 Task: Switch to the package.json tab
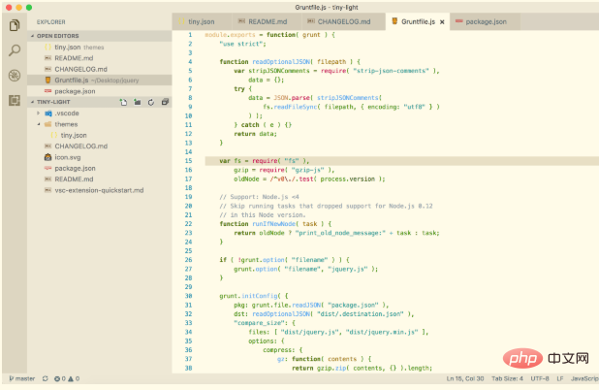pyautogui.click(x=486, y=21)
